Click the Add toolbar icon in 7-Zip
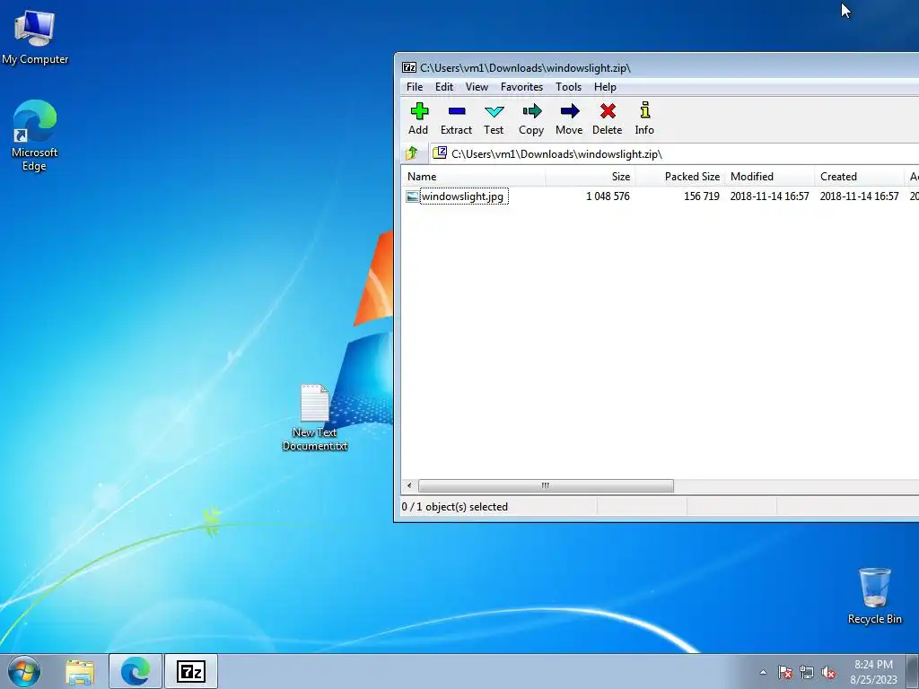The image size is (919, 689). coord(418,118)
